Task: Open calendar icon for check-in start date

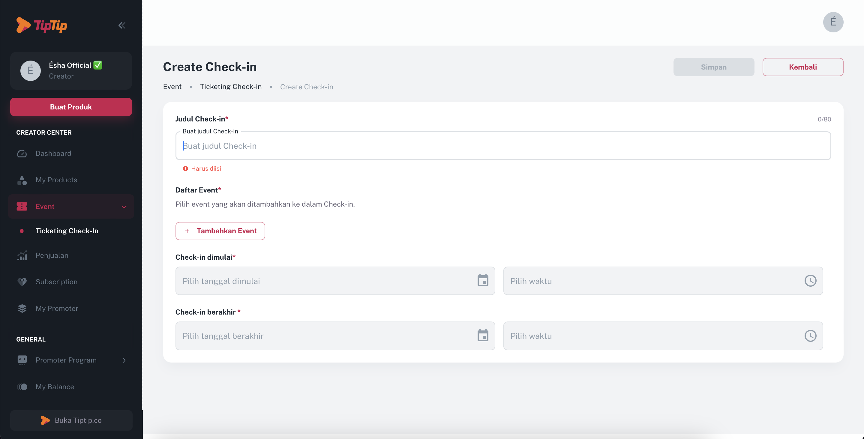Action: click(x=483, y=280)
